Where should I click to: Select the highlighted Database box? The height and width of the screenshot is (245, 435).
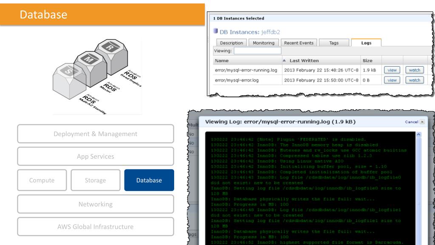click(149, 180)
